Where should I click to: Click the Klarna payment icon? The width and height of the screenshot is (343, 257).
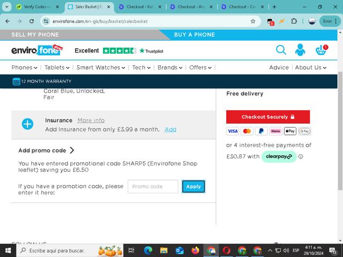pyautogui.click(x=275, y=131)
